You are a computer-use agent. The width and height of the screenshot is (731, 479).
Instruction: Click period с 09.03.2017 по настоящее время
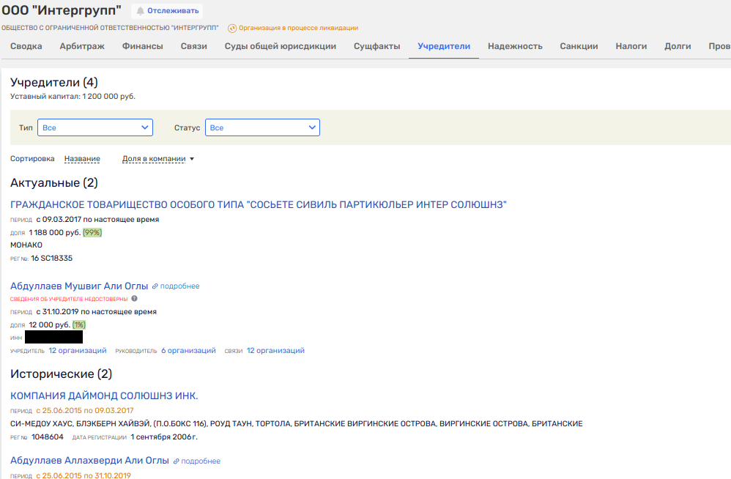97,220
